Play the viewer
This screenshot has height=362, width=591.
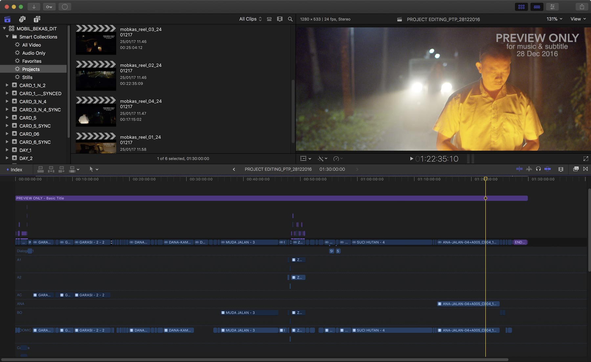point(411,159)
